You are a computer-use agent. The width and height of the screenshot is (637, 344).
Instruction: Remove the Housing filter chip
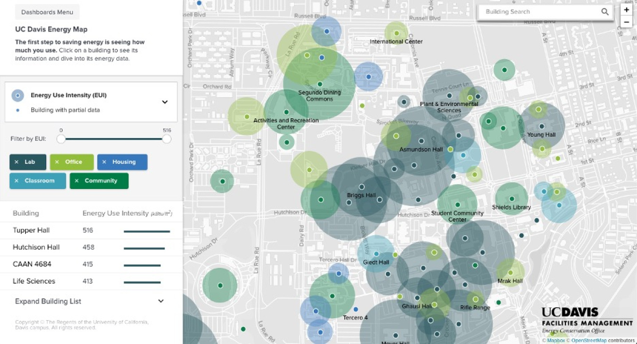point(104,162)
